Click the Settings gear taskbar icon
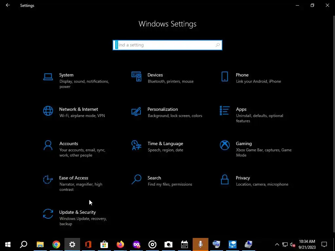 (72, 244)
